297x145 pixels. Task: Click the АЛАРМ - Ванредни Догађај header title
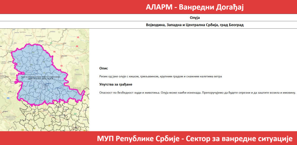click(195, 7)
